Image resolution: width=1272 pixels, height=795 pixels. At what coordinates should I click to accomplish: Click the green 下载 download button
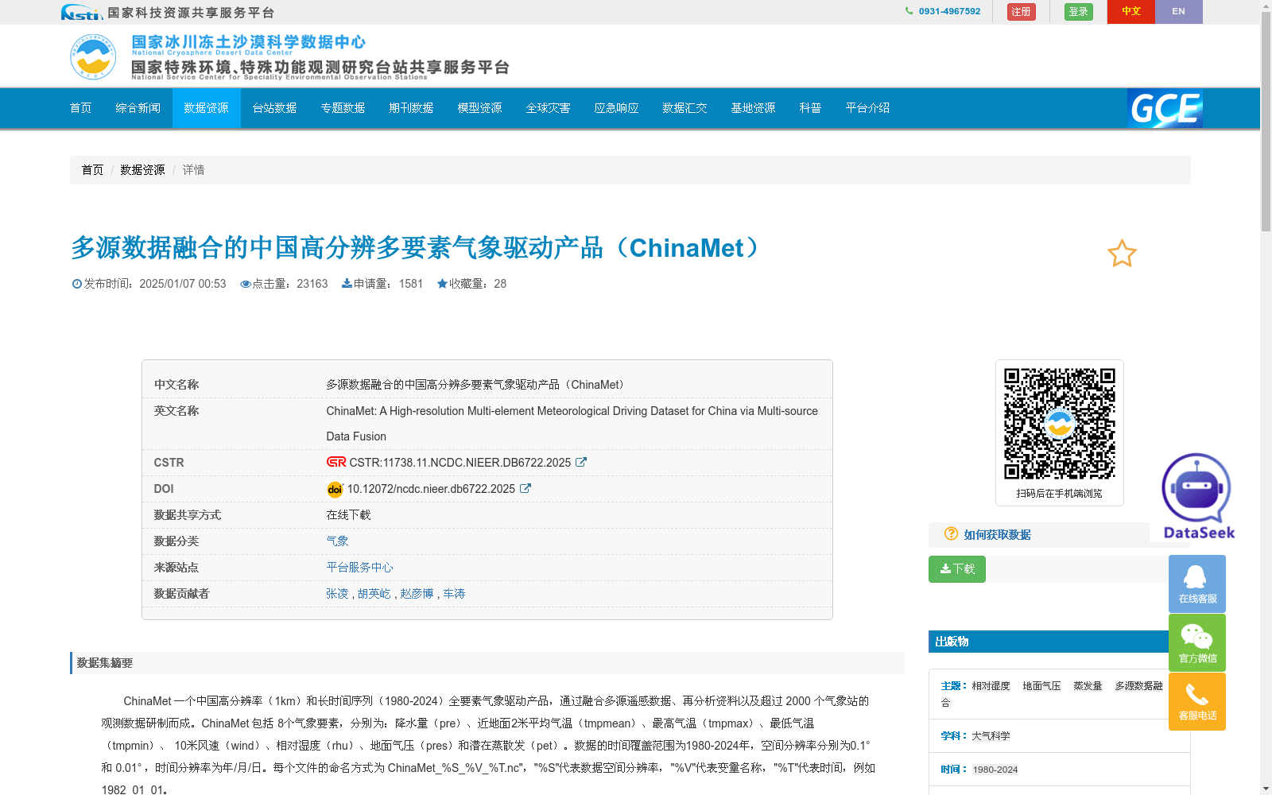click(x=957, y=569)
